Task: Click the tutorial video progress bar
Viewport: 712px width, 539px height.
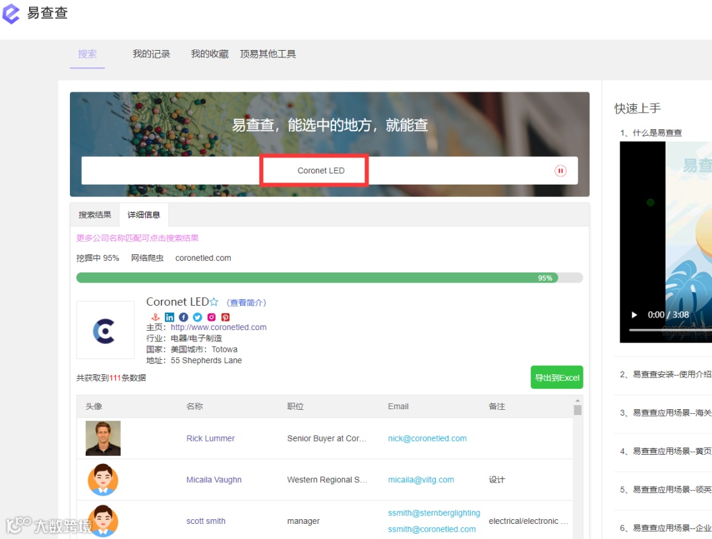Action: click(x=670, y=330)
